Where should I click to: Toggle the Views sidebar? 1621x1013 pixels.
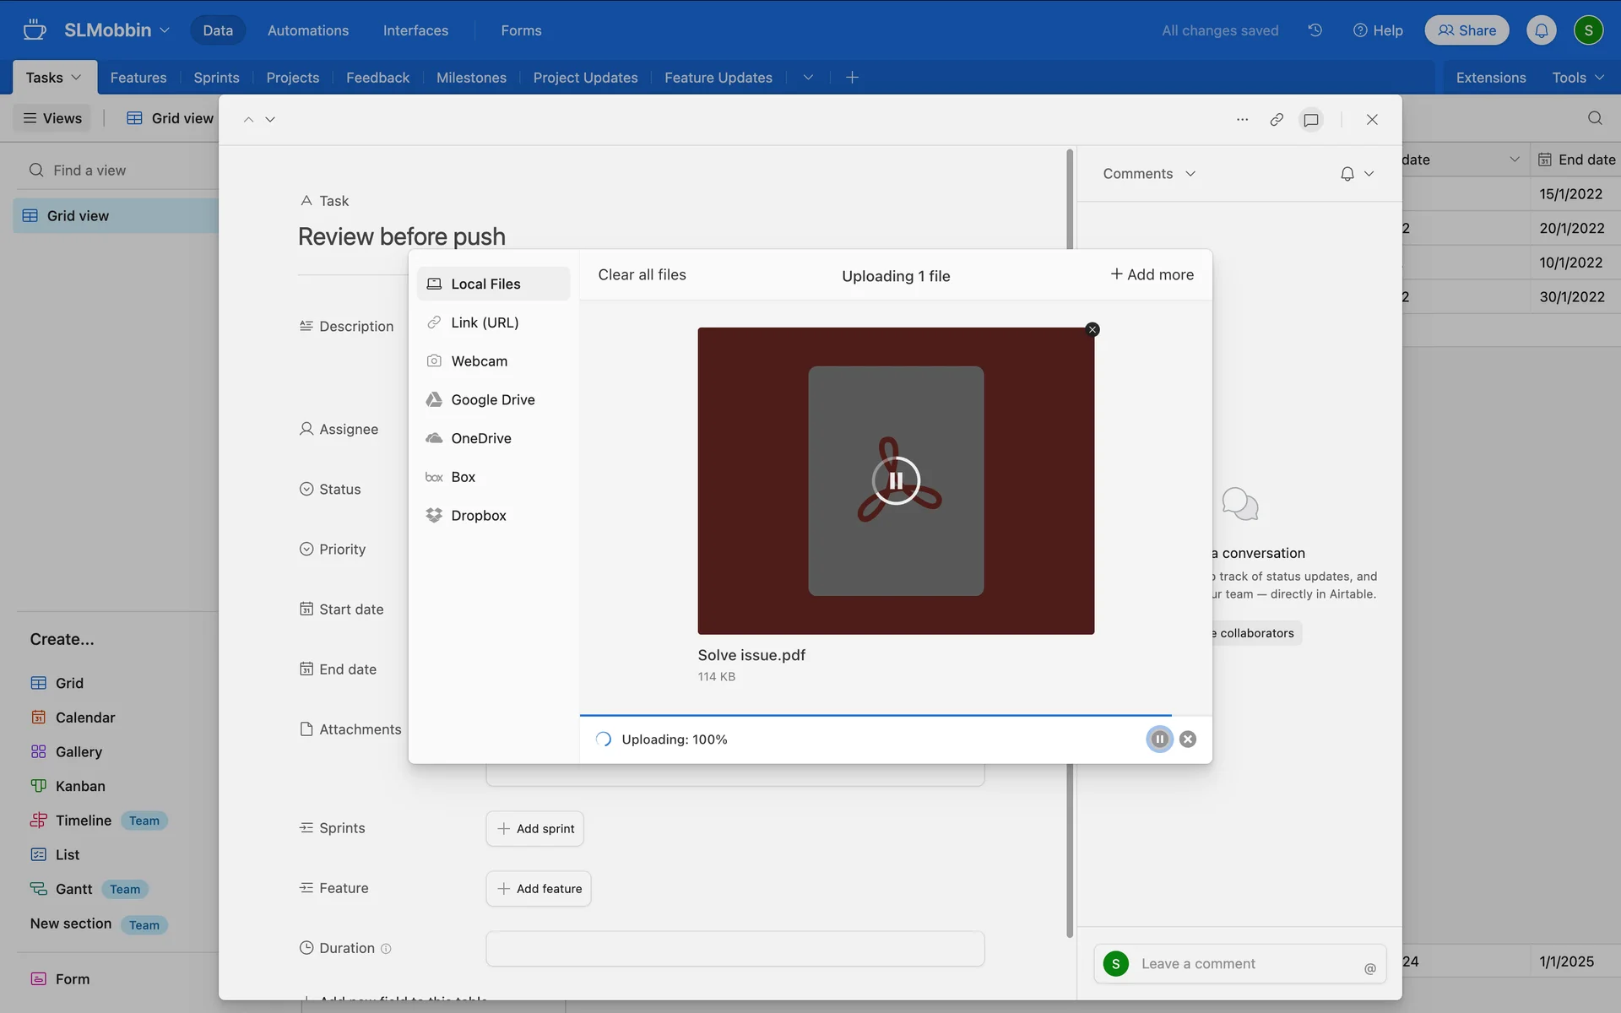pyautogui.click(x=52, y=119)
